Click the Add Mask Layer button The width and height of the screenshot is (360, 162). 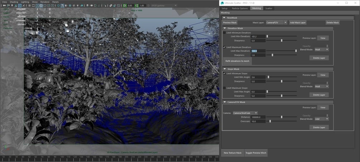coord(298,22)
